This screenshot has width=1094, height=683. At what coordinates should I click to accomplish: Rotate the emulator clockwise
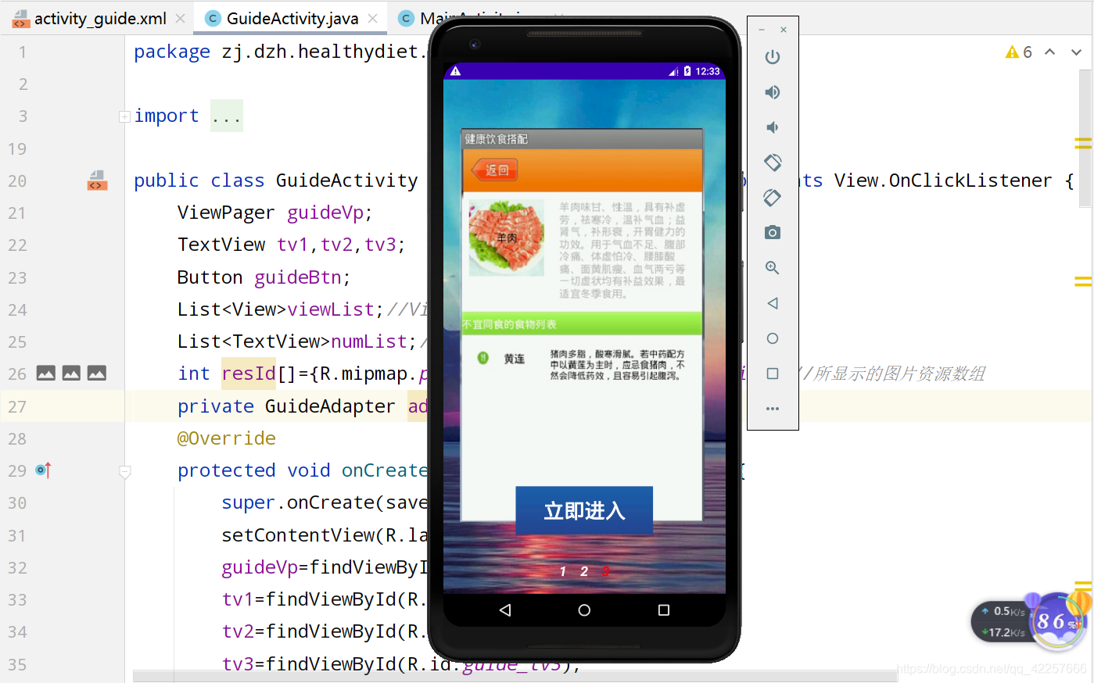point(773,197)
